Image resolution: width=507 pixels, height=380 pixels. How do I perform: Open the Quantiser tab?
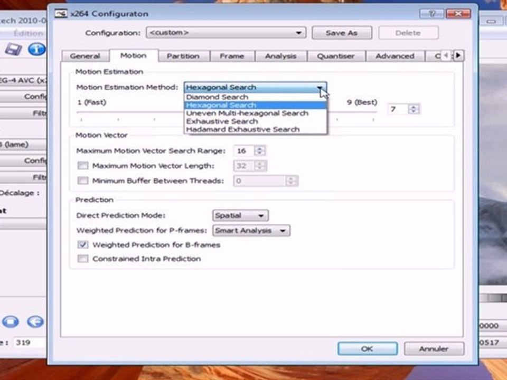click(336, 56)
